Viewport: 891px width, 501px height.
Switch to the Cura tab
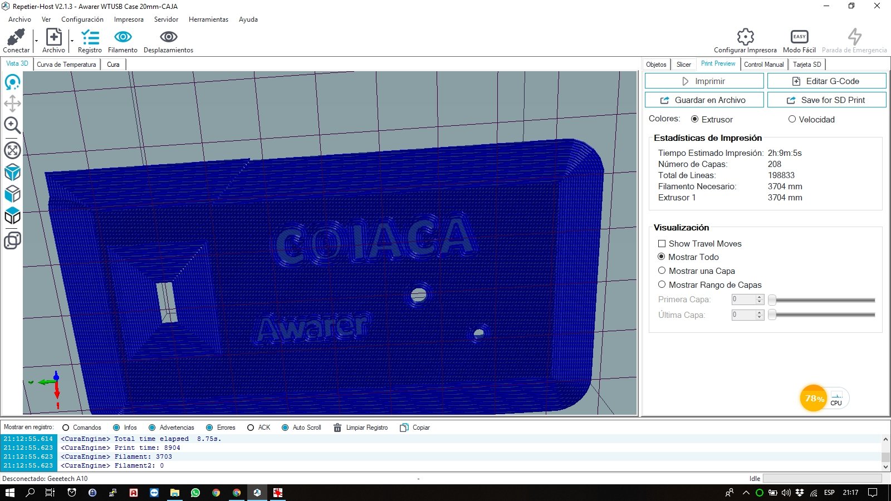[x=113, y=65]
